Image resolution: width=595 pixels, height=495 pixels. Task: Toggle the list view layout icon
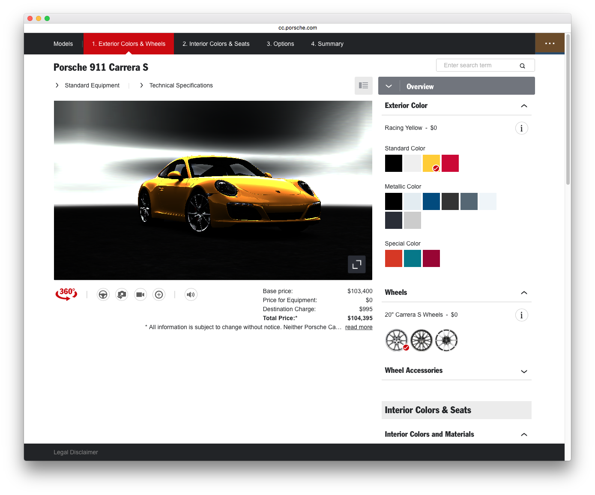coord(363,86)
